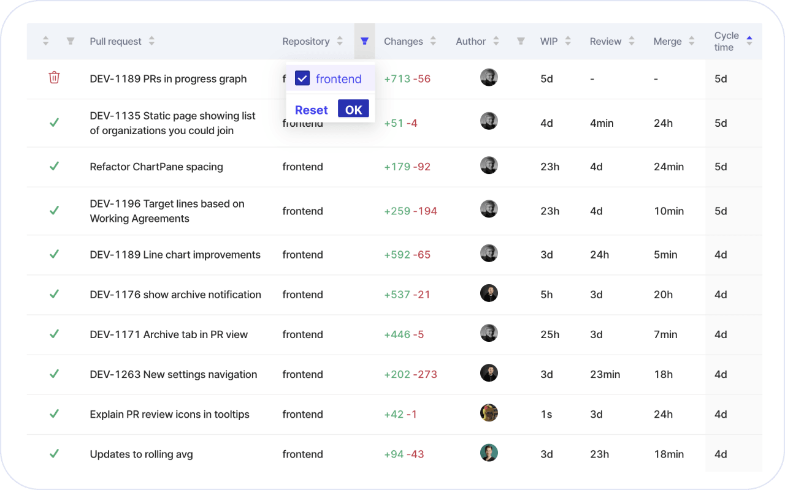
Task: Click the active Repository filter funnel icon
Action: coord(364,41)
